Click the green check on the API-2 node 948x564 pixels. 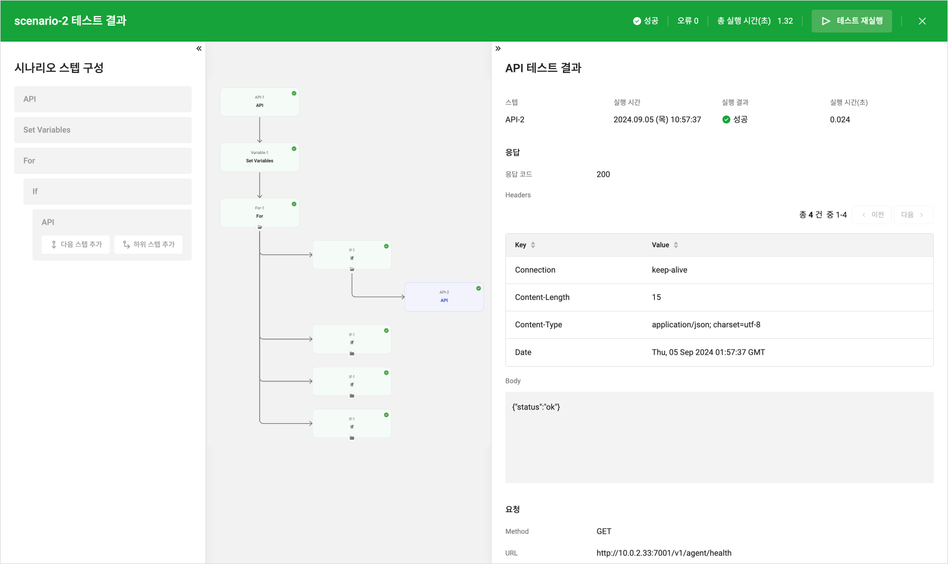click(479, 289)
